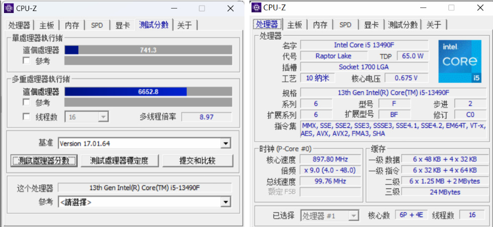Switch to 主板 tab in left window

click(x=47, y=26)
